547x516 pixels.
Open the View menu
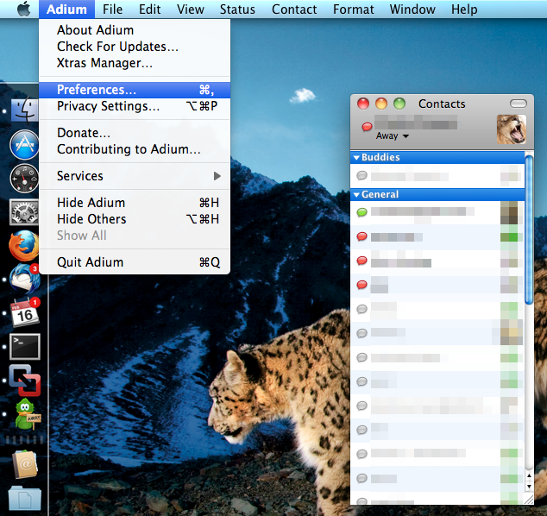point(190,9)
